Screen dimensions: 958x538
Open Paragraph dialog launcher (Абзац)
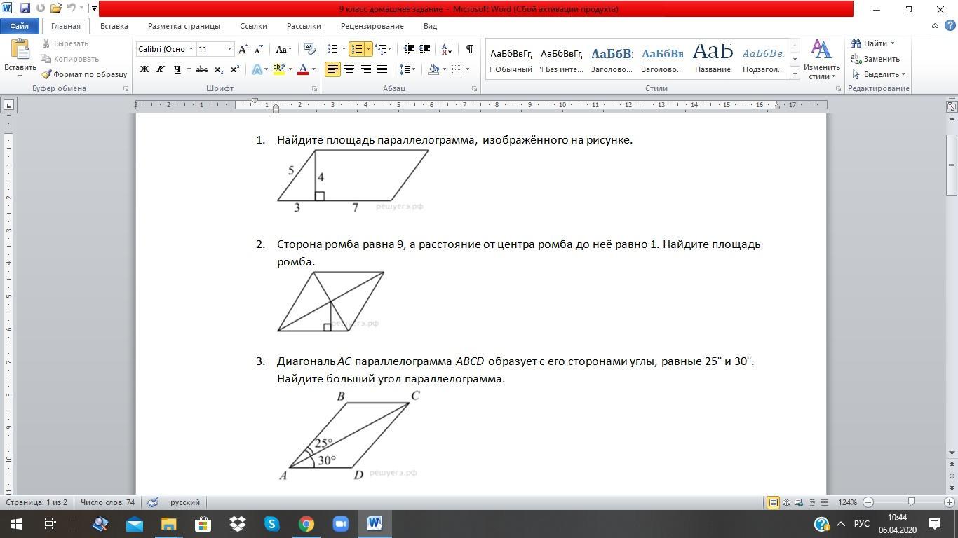[x=475, y=89]
